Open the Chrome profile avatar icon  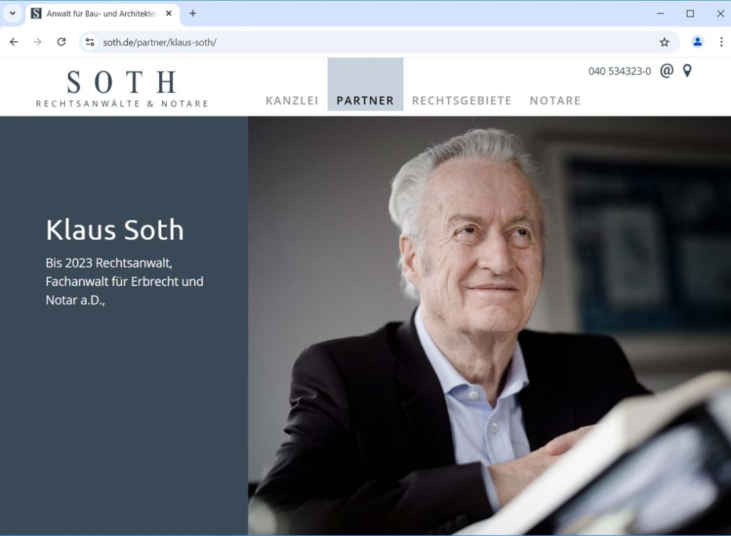click(698, 42)
